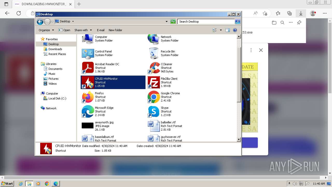Expand the Desktop breadcrumb arrow in address bar
Viewport: 332px width, 187px height.
coord(73,22)
